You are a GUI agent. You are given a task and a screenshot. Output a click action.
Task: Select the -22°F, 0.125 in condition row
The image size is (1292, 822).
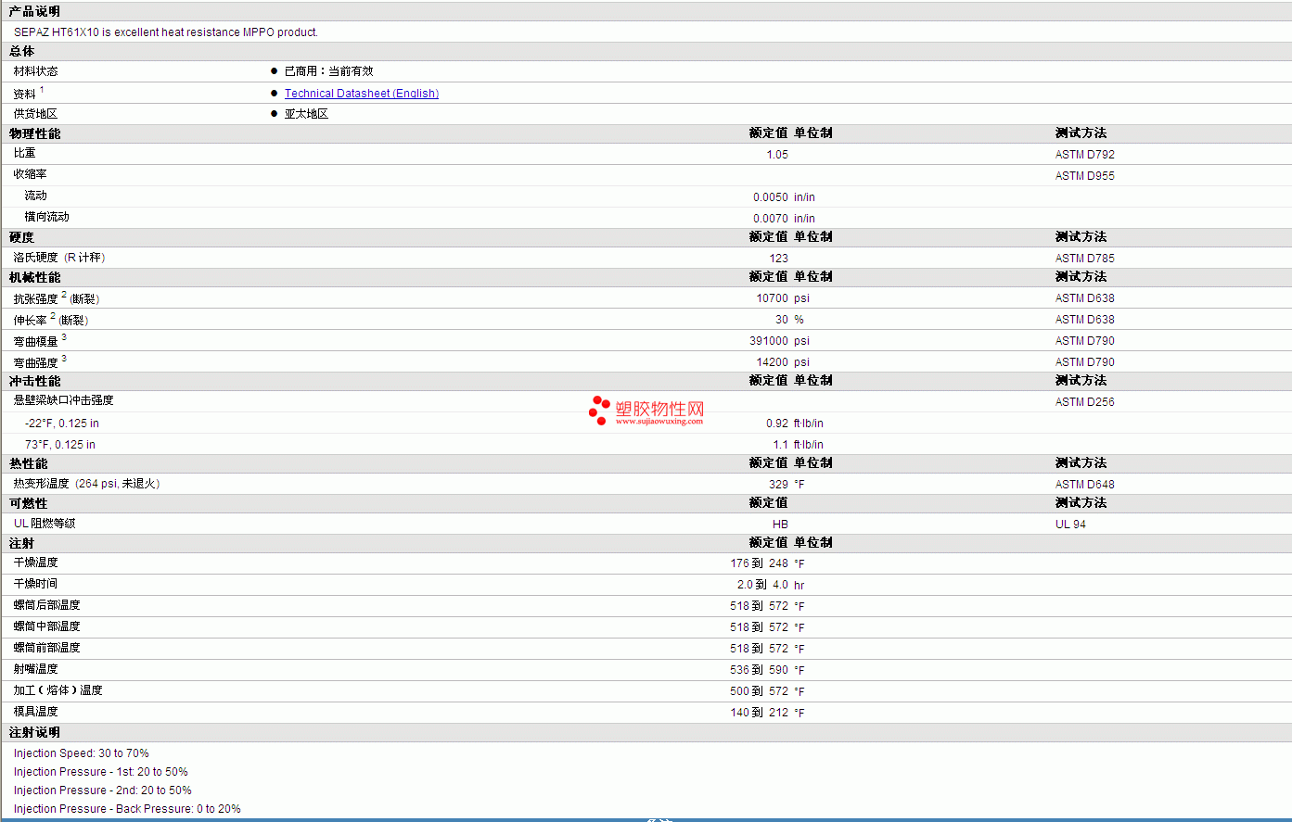pyautogui.click(x=62, y=424)
